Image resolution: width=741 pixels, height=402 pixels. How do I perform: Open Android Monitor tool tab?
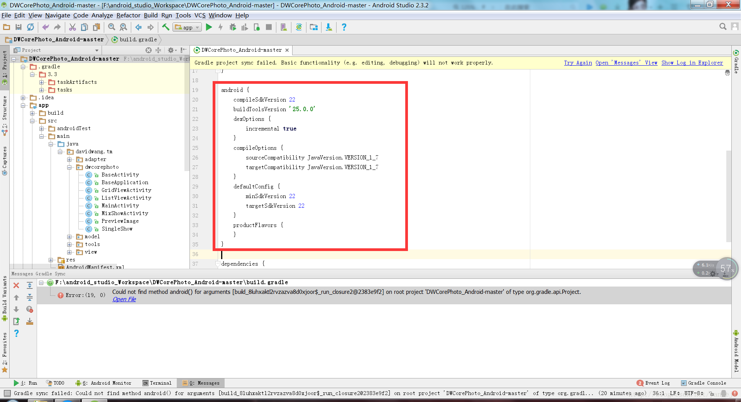[103, 383]
